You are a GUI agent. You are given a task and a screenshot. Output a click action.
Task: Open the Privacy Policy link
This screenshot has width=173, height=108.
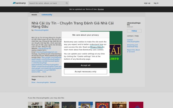pos(96,47)
